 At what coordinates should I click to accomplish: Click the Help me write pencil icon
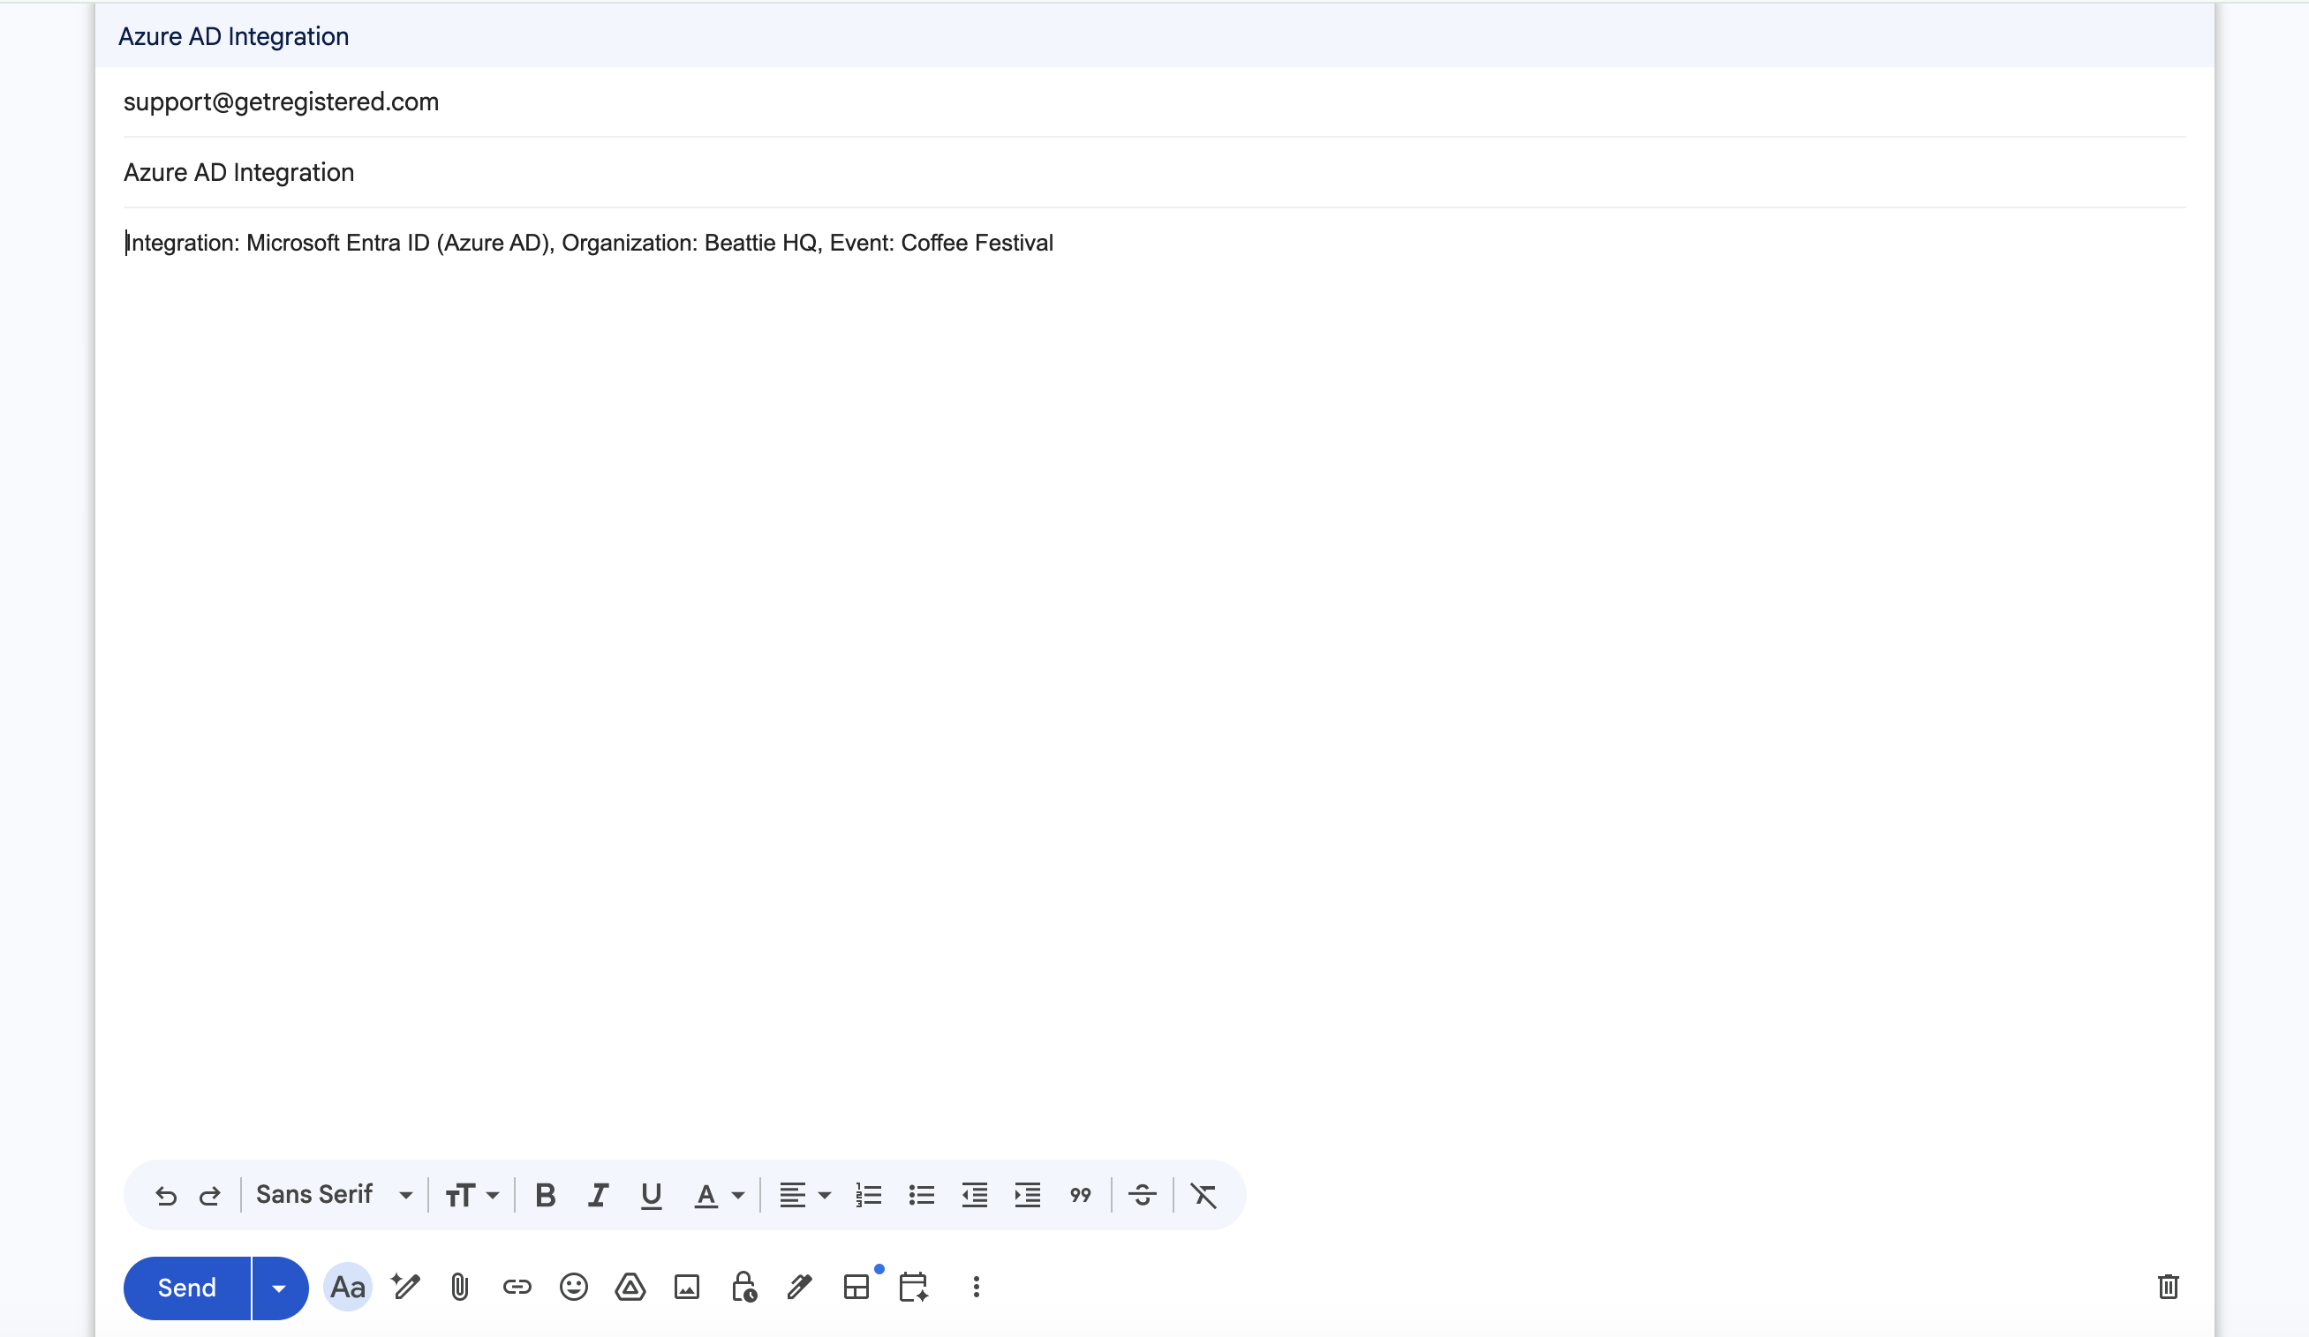click(405, 1287)
